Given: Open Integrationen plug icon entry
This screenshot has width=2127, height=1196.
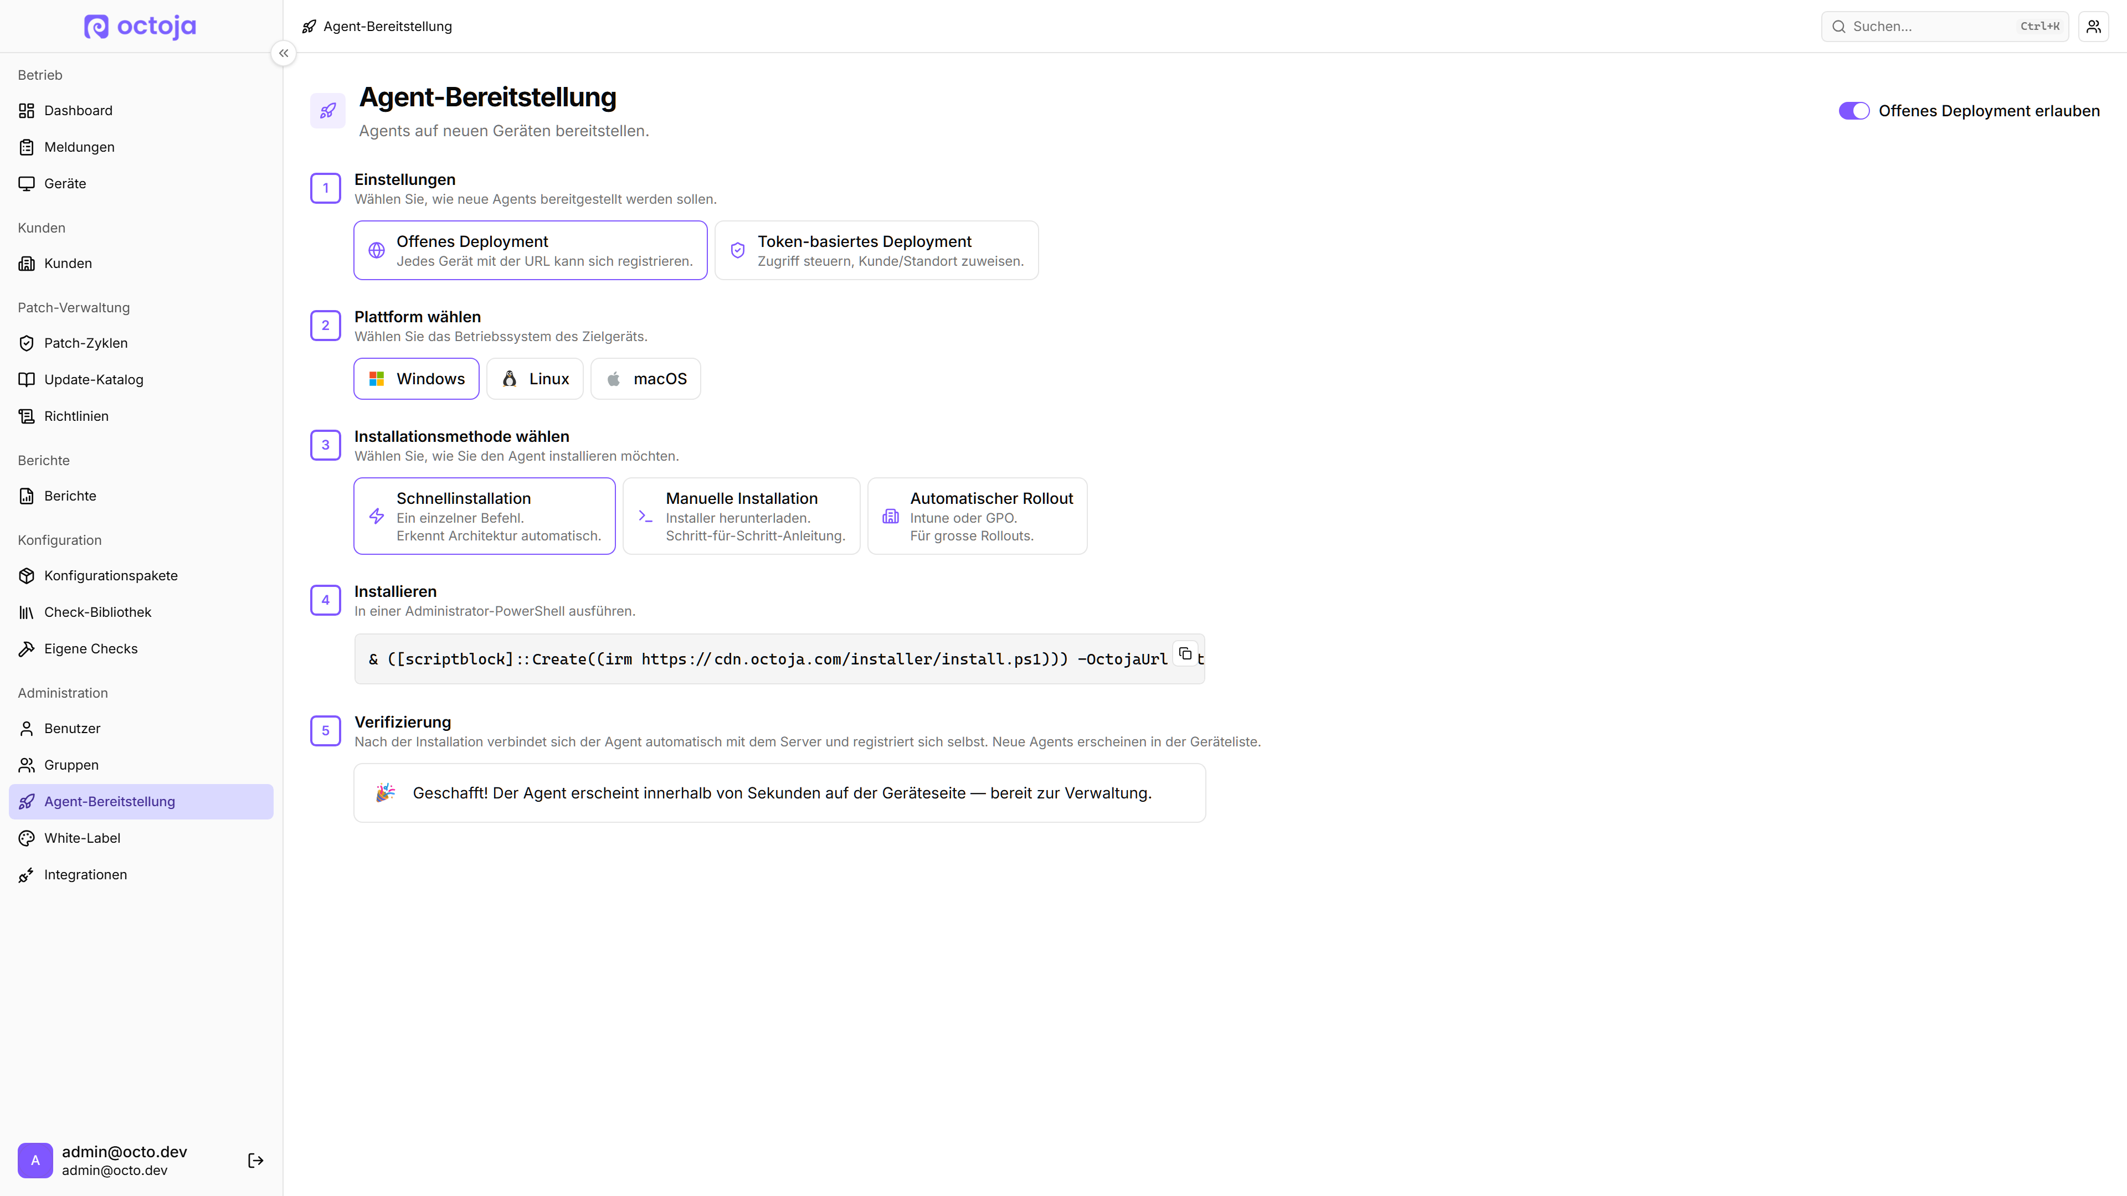Looking at the screenshot, I should (x=27, y=874).
